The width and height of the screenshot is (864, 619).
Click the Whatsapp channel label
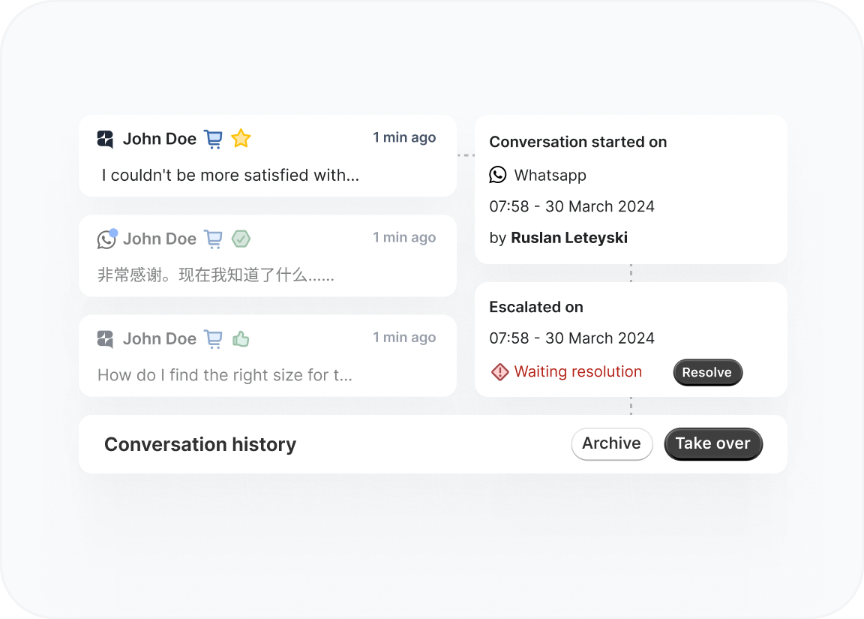550,176
